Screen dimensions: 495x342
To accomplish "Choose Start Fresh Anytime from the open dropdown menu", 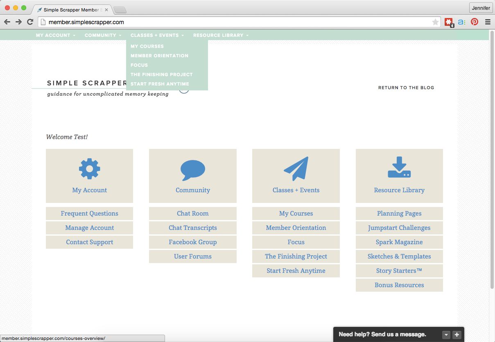I will point(160,84).
